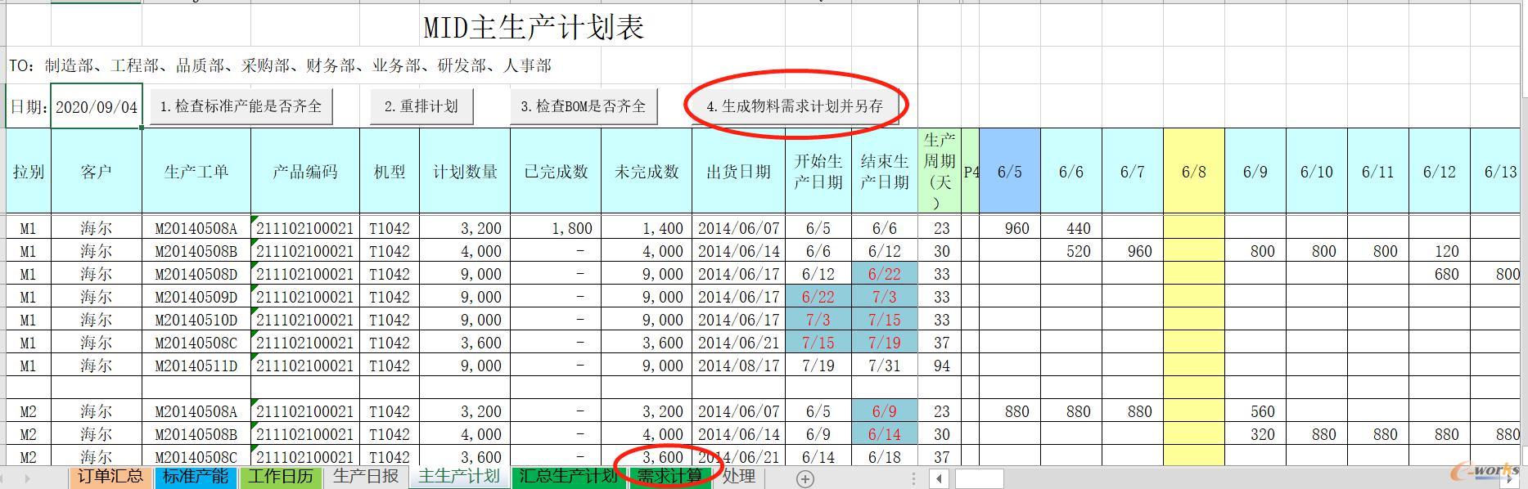Select the production cycle cell 94
Screen dimensions: 1528x489
940,366
